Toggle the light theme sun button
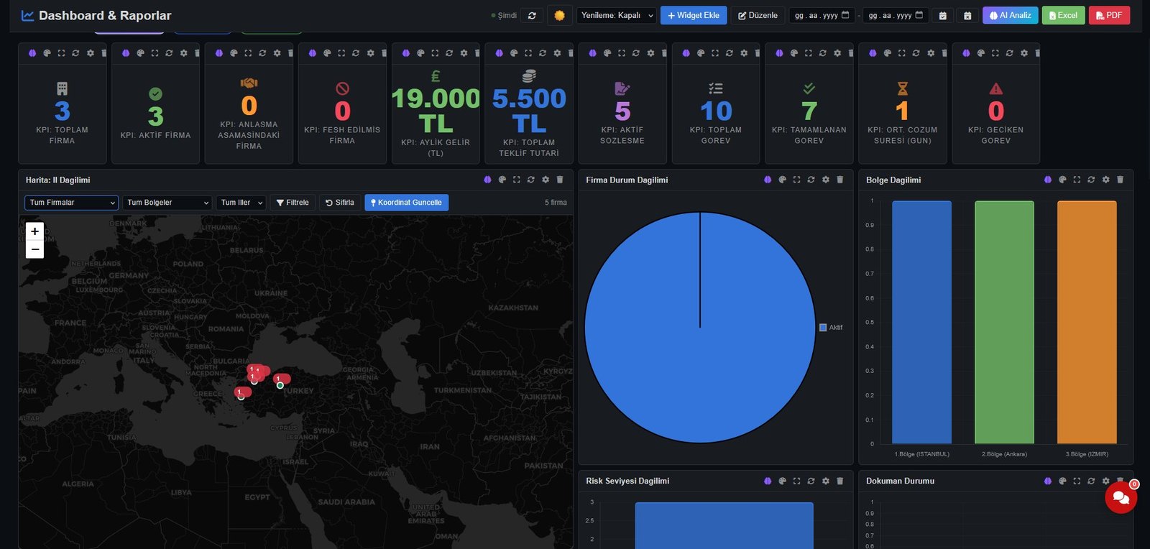Screen dimensions: 1150x549 click(x=559, y=15)
